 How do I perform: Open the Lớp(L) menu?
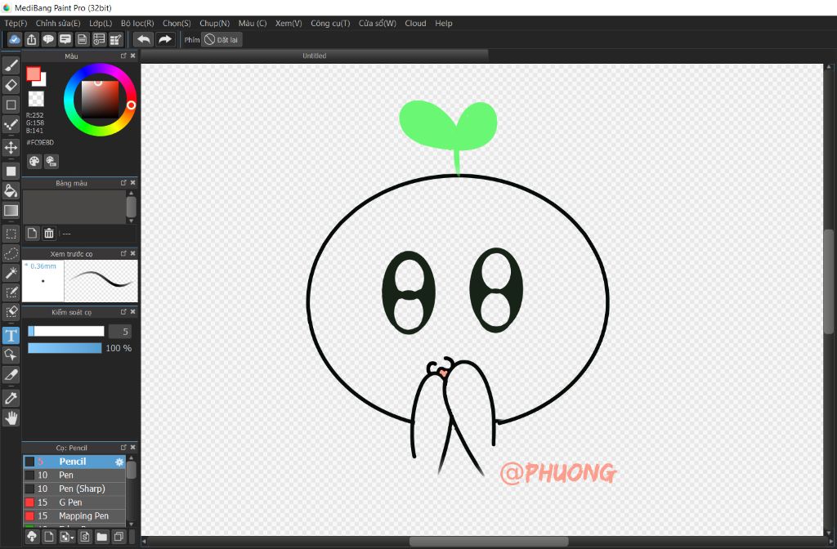click(x=101, y=23)
